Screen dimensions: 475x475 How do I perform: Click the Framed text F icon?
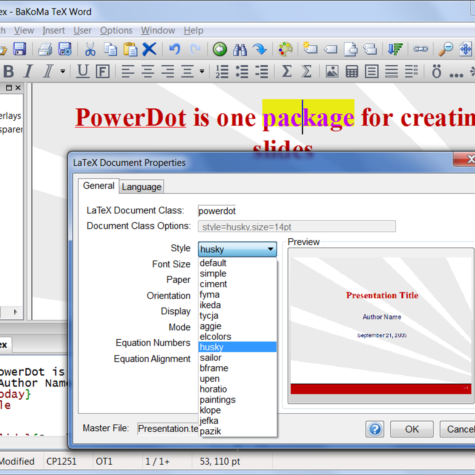click(103, 72)
